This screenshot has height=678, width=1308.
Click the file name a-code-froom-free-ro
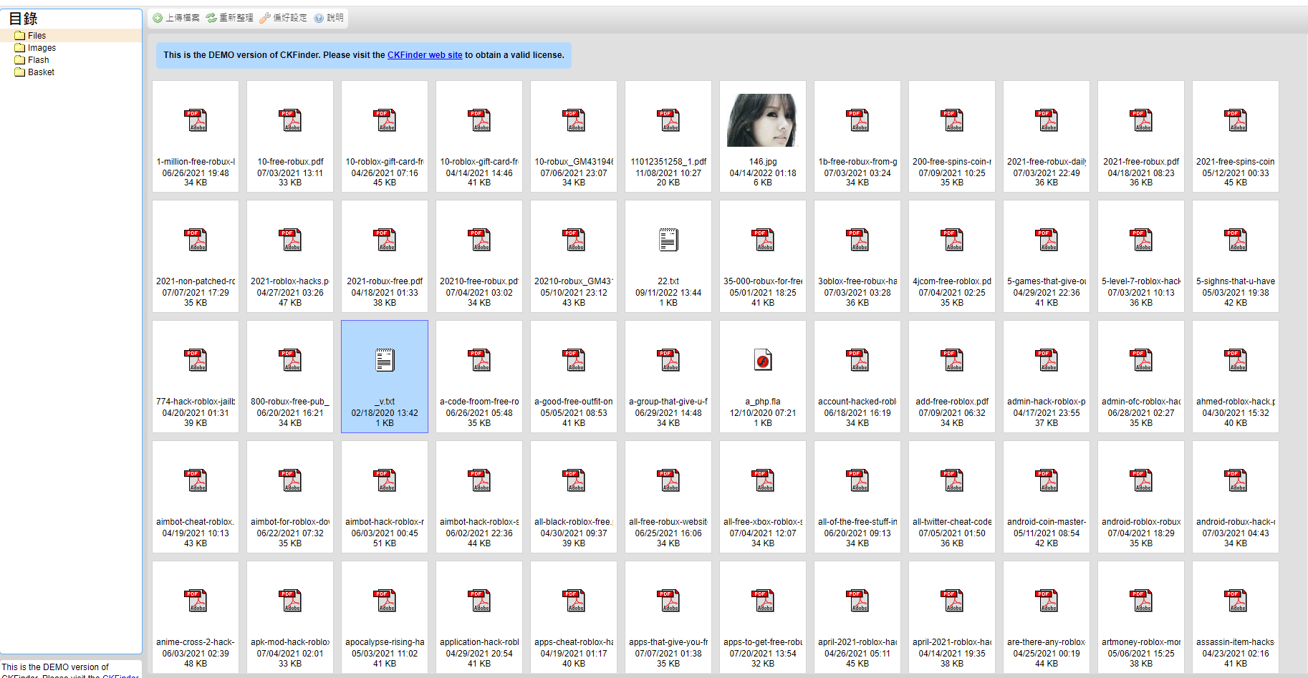pyautogui.click(x=479, y=402)
